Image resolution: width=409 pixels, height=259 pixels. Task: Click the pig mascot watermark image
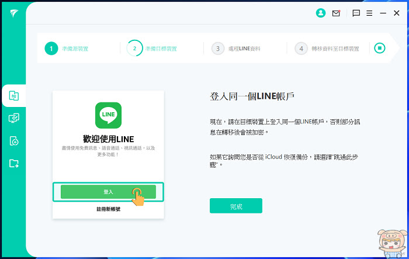[392, 243]
